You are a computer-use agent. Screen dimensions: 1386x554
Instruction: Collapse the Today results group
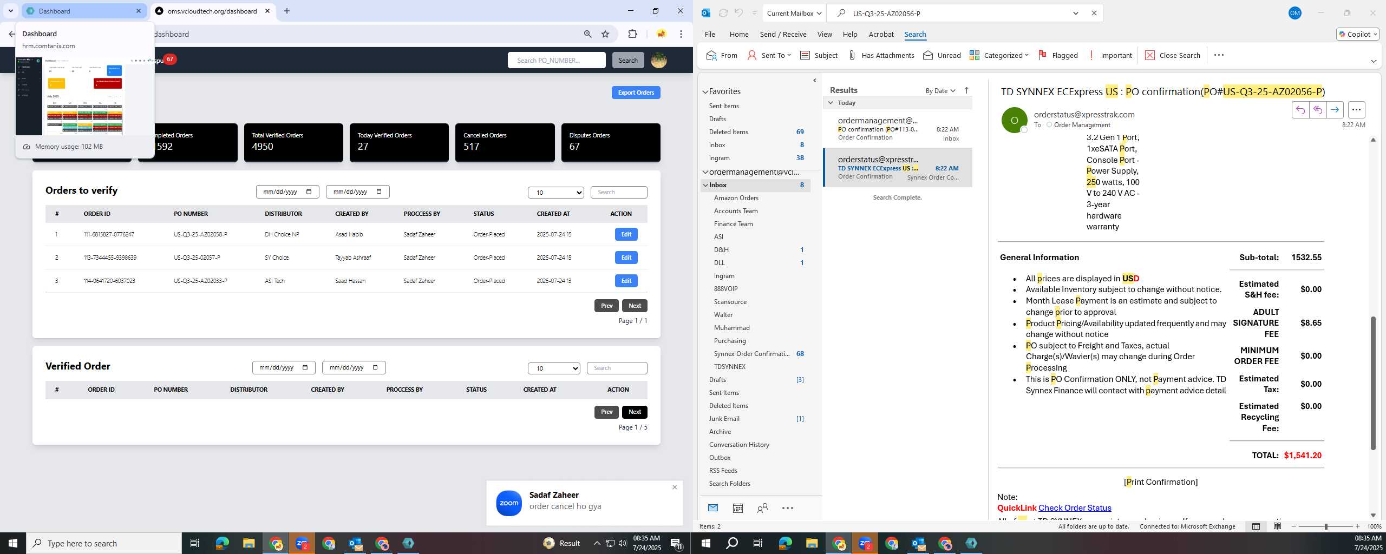click(x=831, y=102)
